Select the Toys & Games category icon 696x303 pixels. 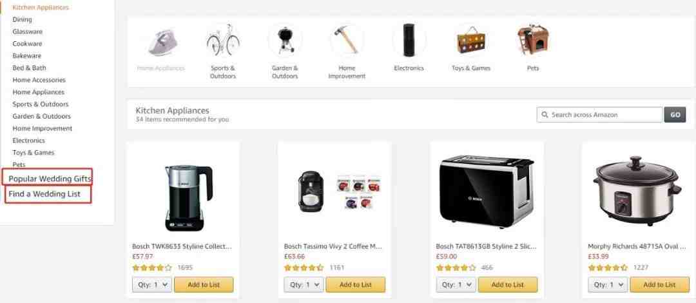pos(471,40)
